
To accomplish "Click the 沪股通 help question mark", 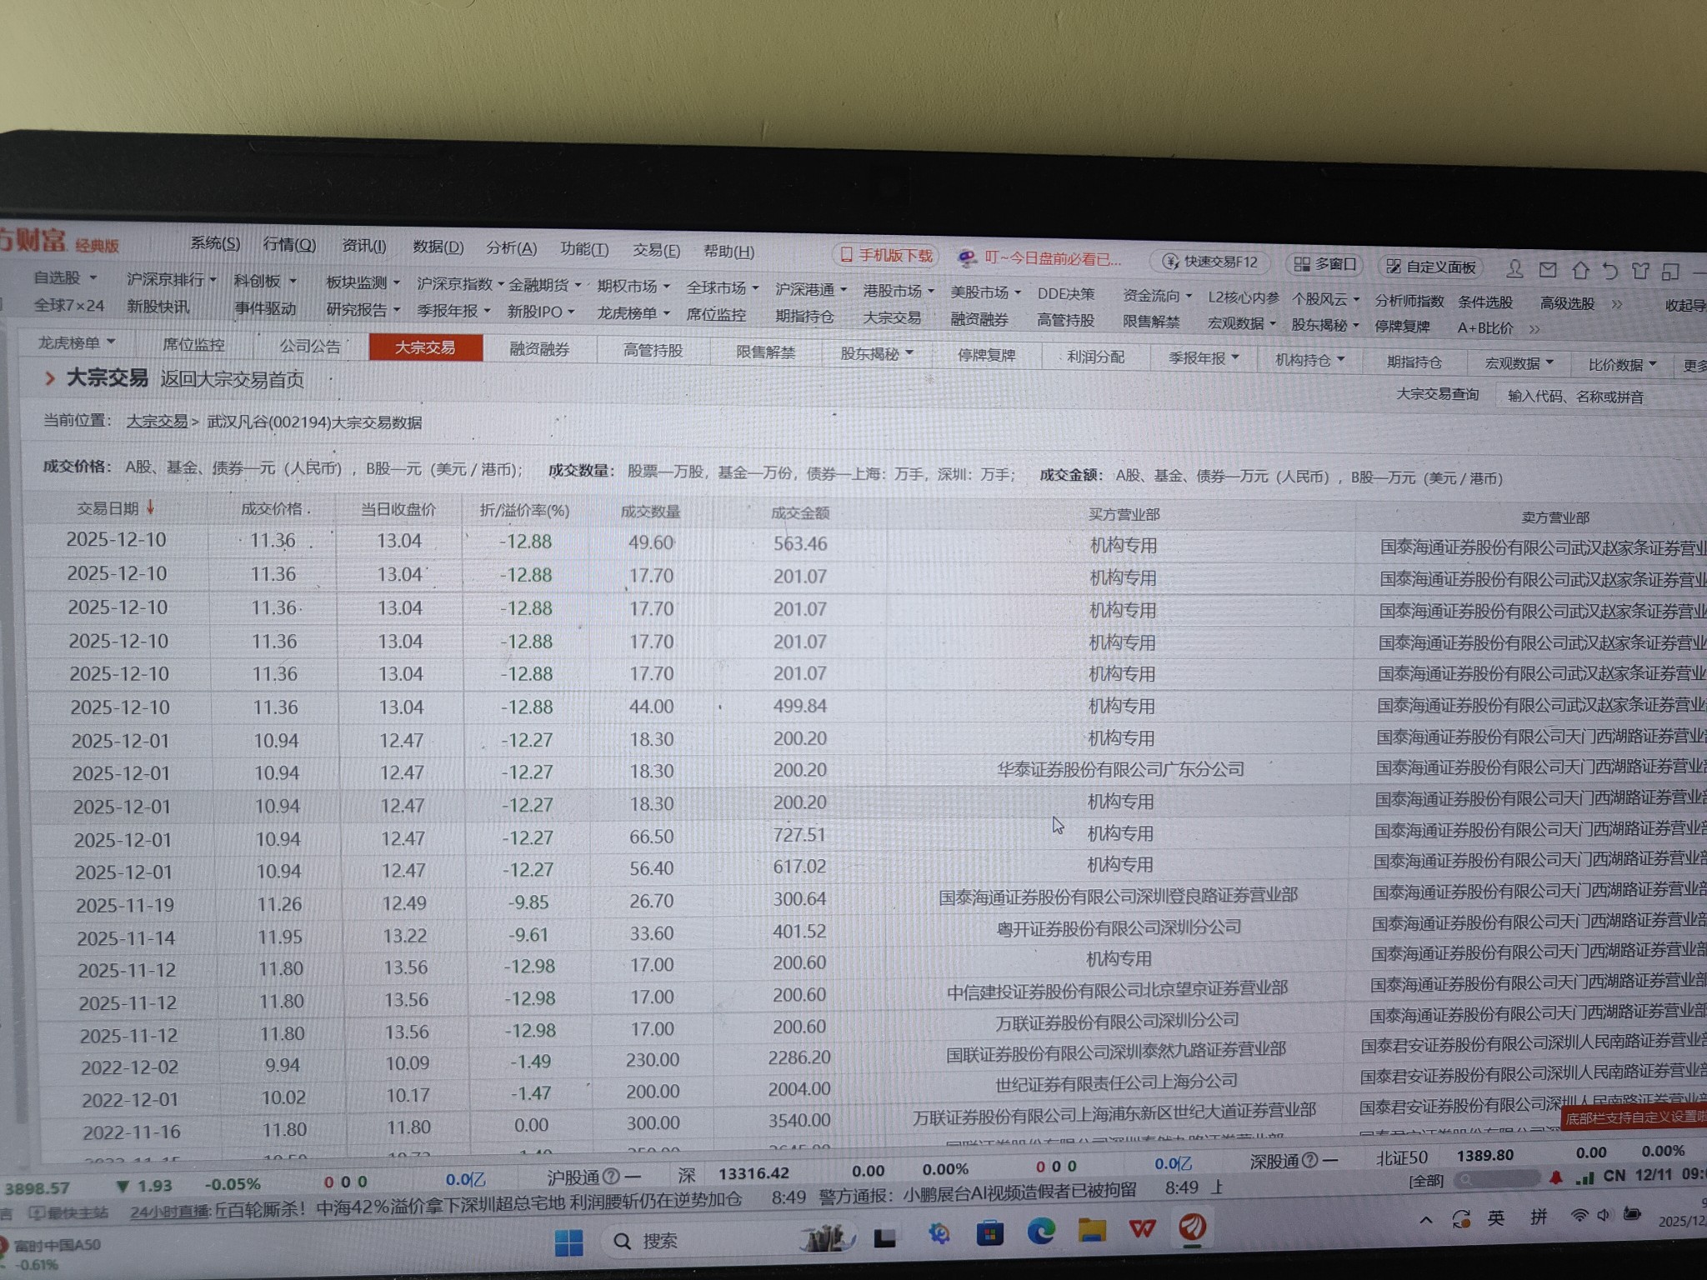I will (x=611, y=1176).
